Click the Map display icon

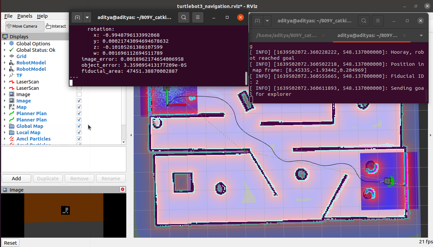click(12, 107)
